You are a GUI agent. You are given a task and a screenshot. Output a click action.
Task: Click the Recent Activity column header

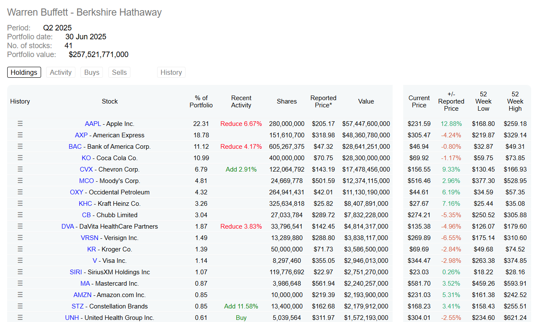tap(241, 101)
